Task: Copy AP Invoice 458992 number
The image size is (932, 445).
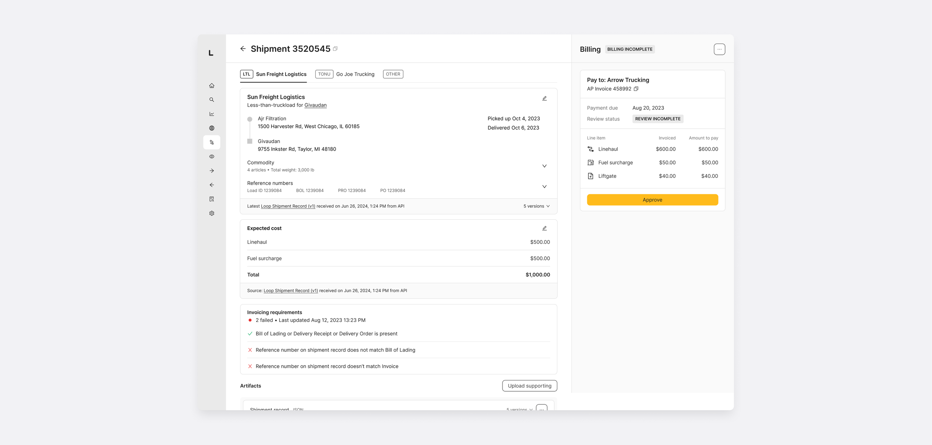Action: tap(636, 89)
